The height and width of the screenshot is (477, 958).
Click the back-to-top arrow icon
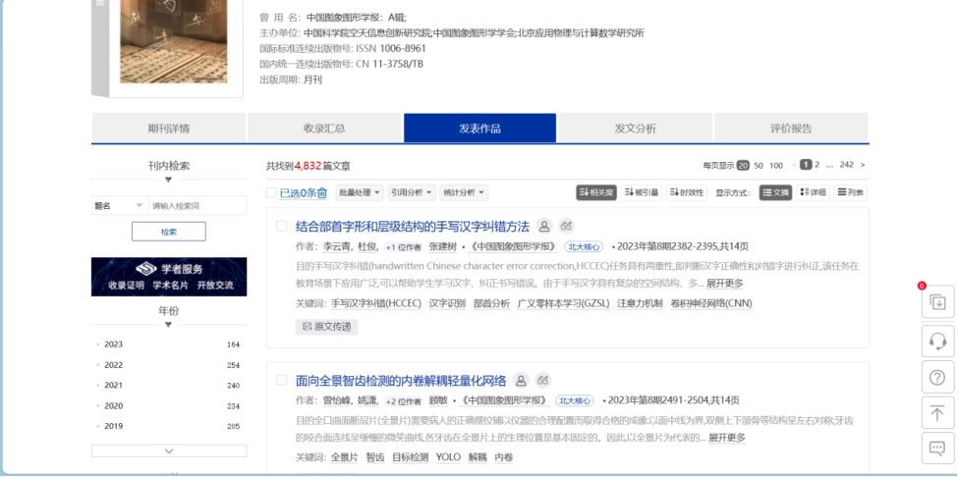click(937, 413)
